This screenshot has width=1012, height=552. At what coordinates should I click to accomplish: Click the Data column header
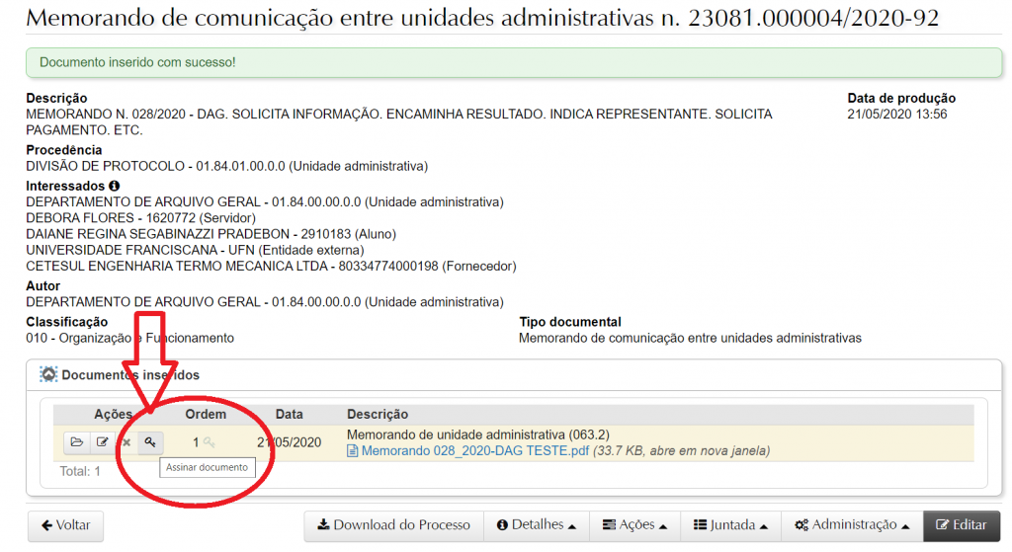tap(289, 414)
